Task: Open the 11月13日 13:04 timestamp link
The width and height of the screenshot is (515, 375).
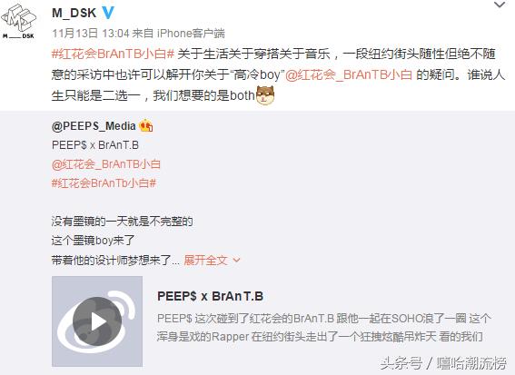Action: pos(91,34)
